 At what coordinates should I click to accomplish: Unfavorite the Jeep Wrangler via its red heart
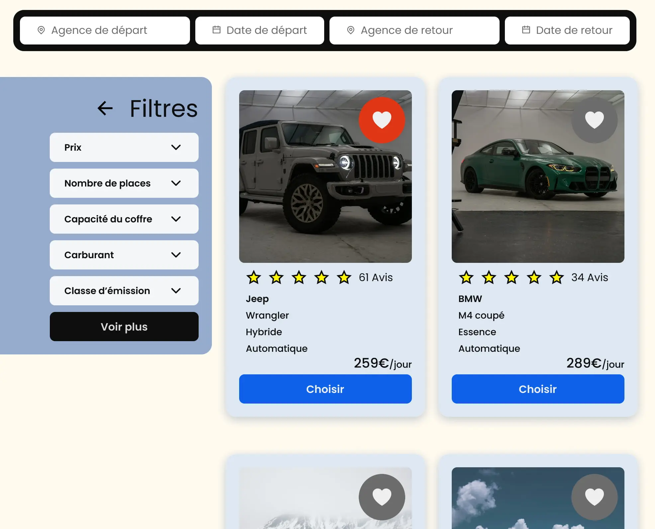click(382, 119)
